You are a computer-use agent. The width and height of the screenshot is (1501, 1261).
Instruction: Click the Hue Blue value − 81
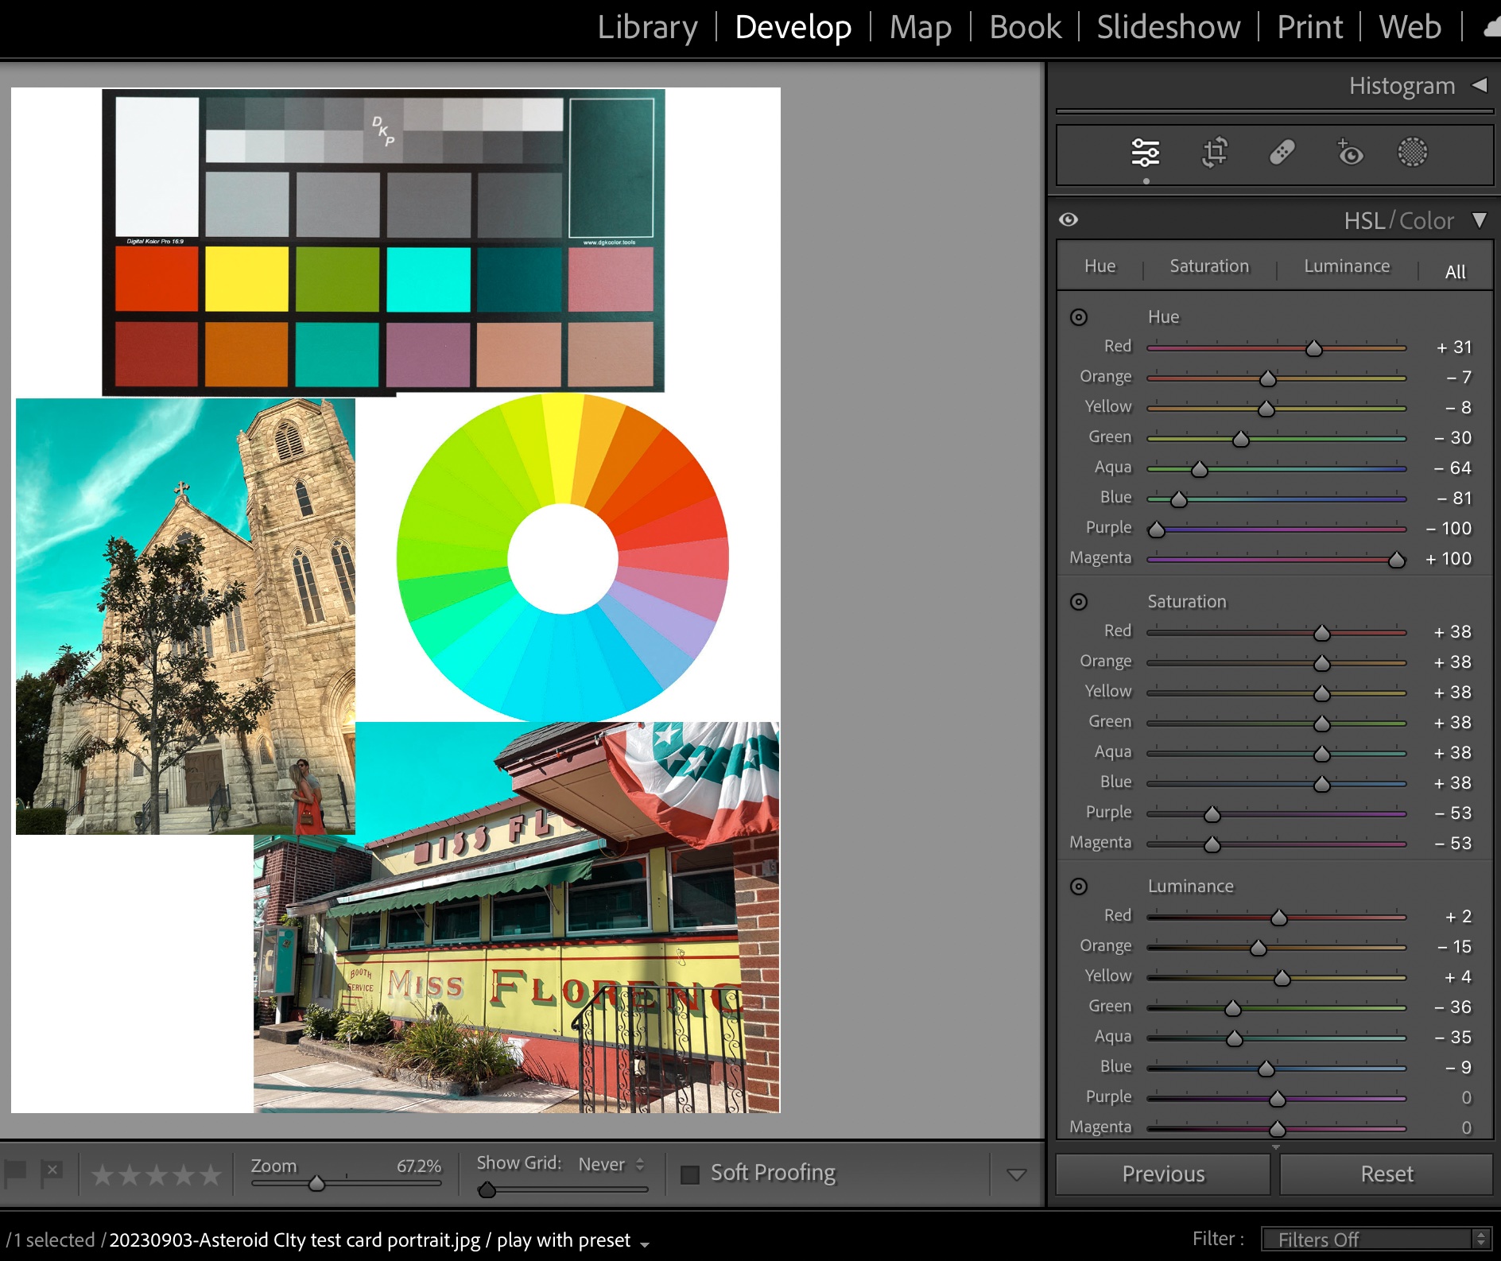pos(1454,499)
